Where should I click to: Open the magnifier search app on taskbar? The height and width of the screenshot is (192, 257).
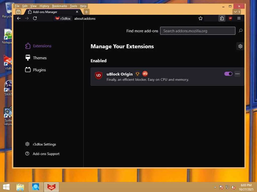coord(36,187)
